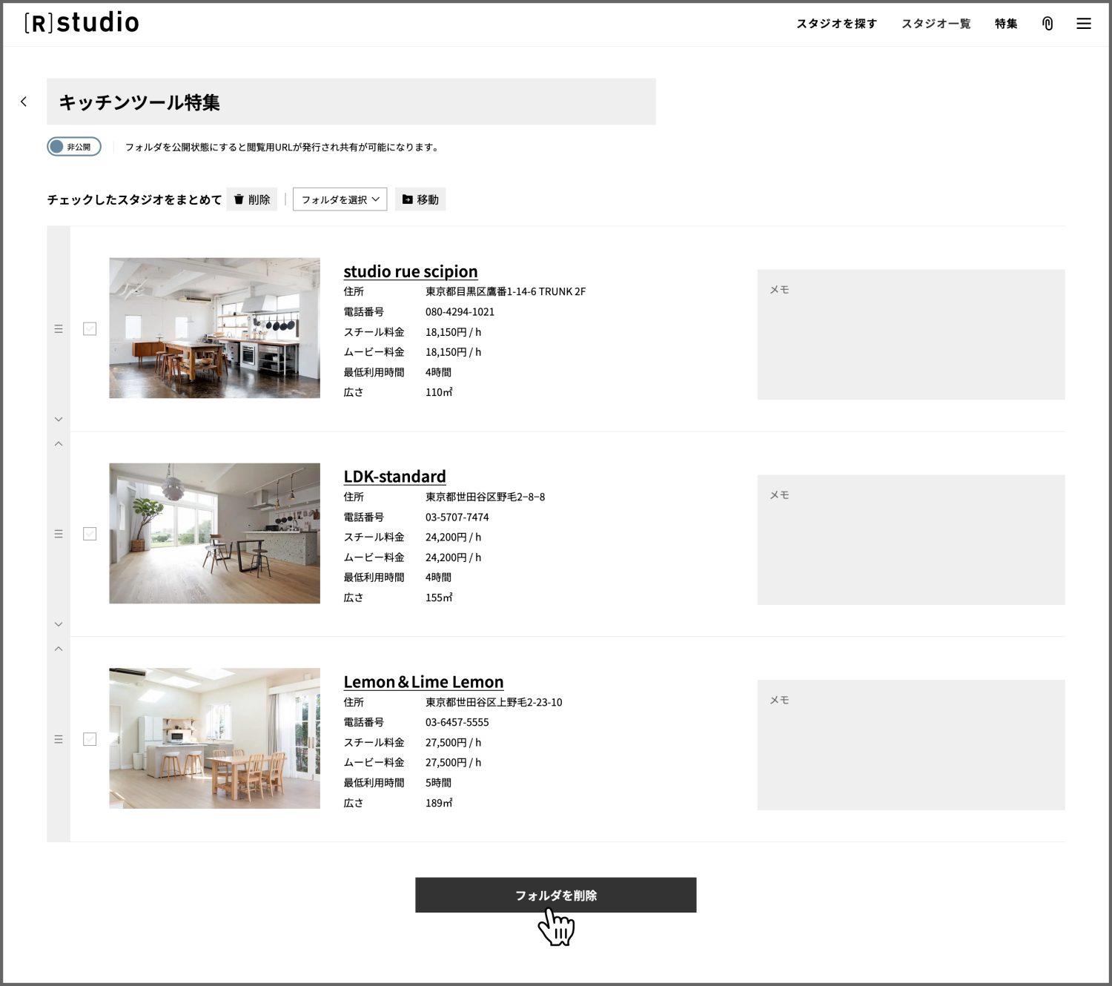1112x986 pixels.
Task: Move LDK-standard up with chevron
Action: 59,444
